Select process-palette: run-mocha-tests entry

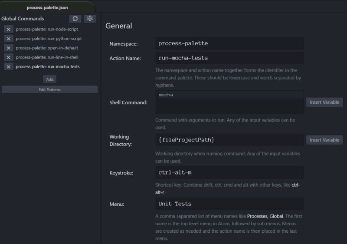click(x=48, y=67)
